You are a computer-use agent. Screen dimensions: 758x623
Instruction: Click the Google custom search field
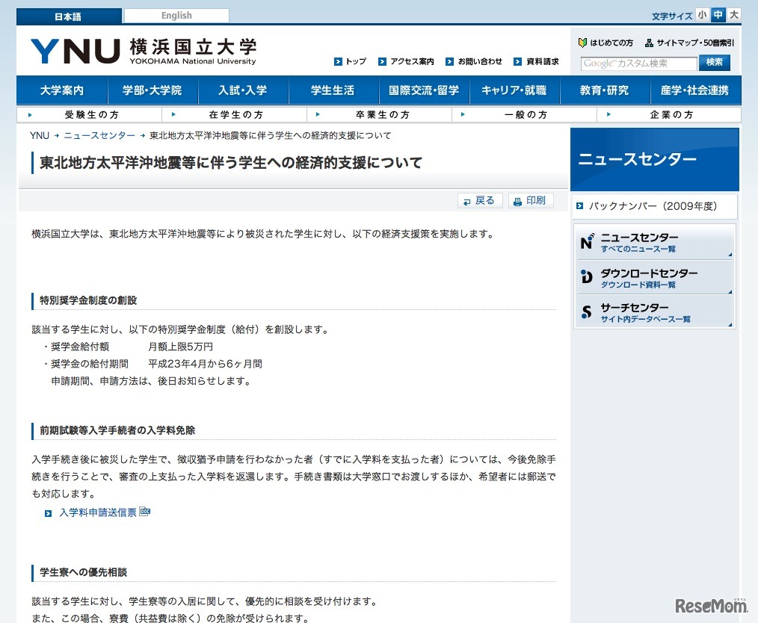(x=638, y=63)
